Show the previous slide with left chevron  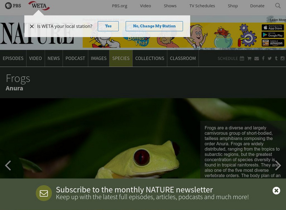coord(8,165)
